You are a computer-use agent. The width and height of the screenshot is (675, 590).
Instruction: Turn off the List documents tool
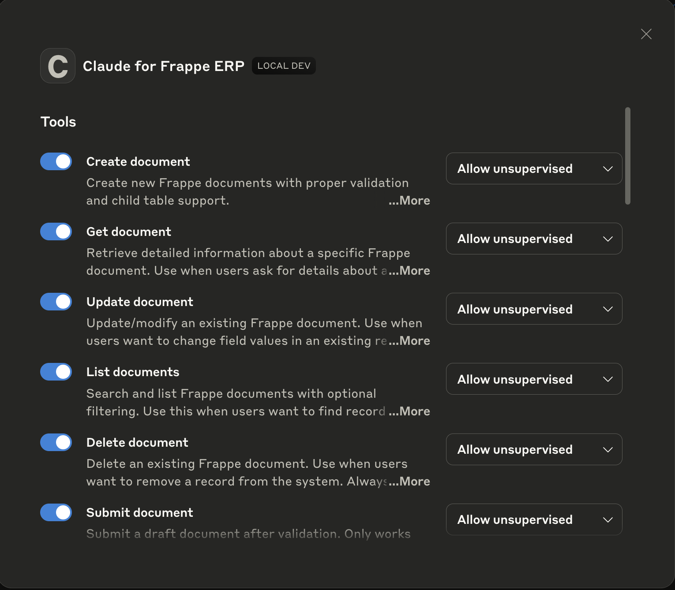[56, 372]
